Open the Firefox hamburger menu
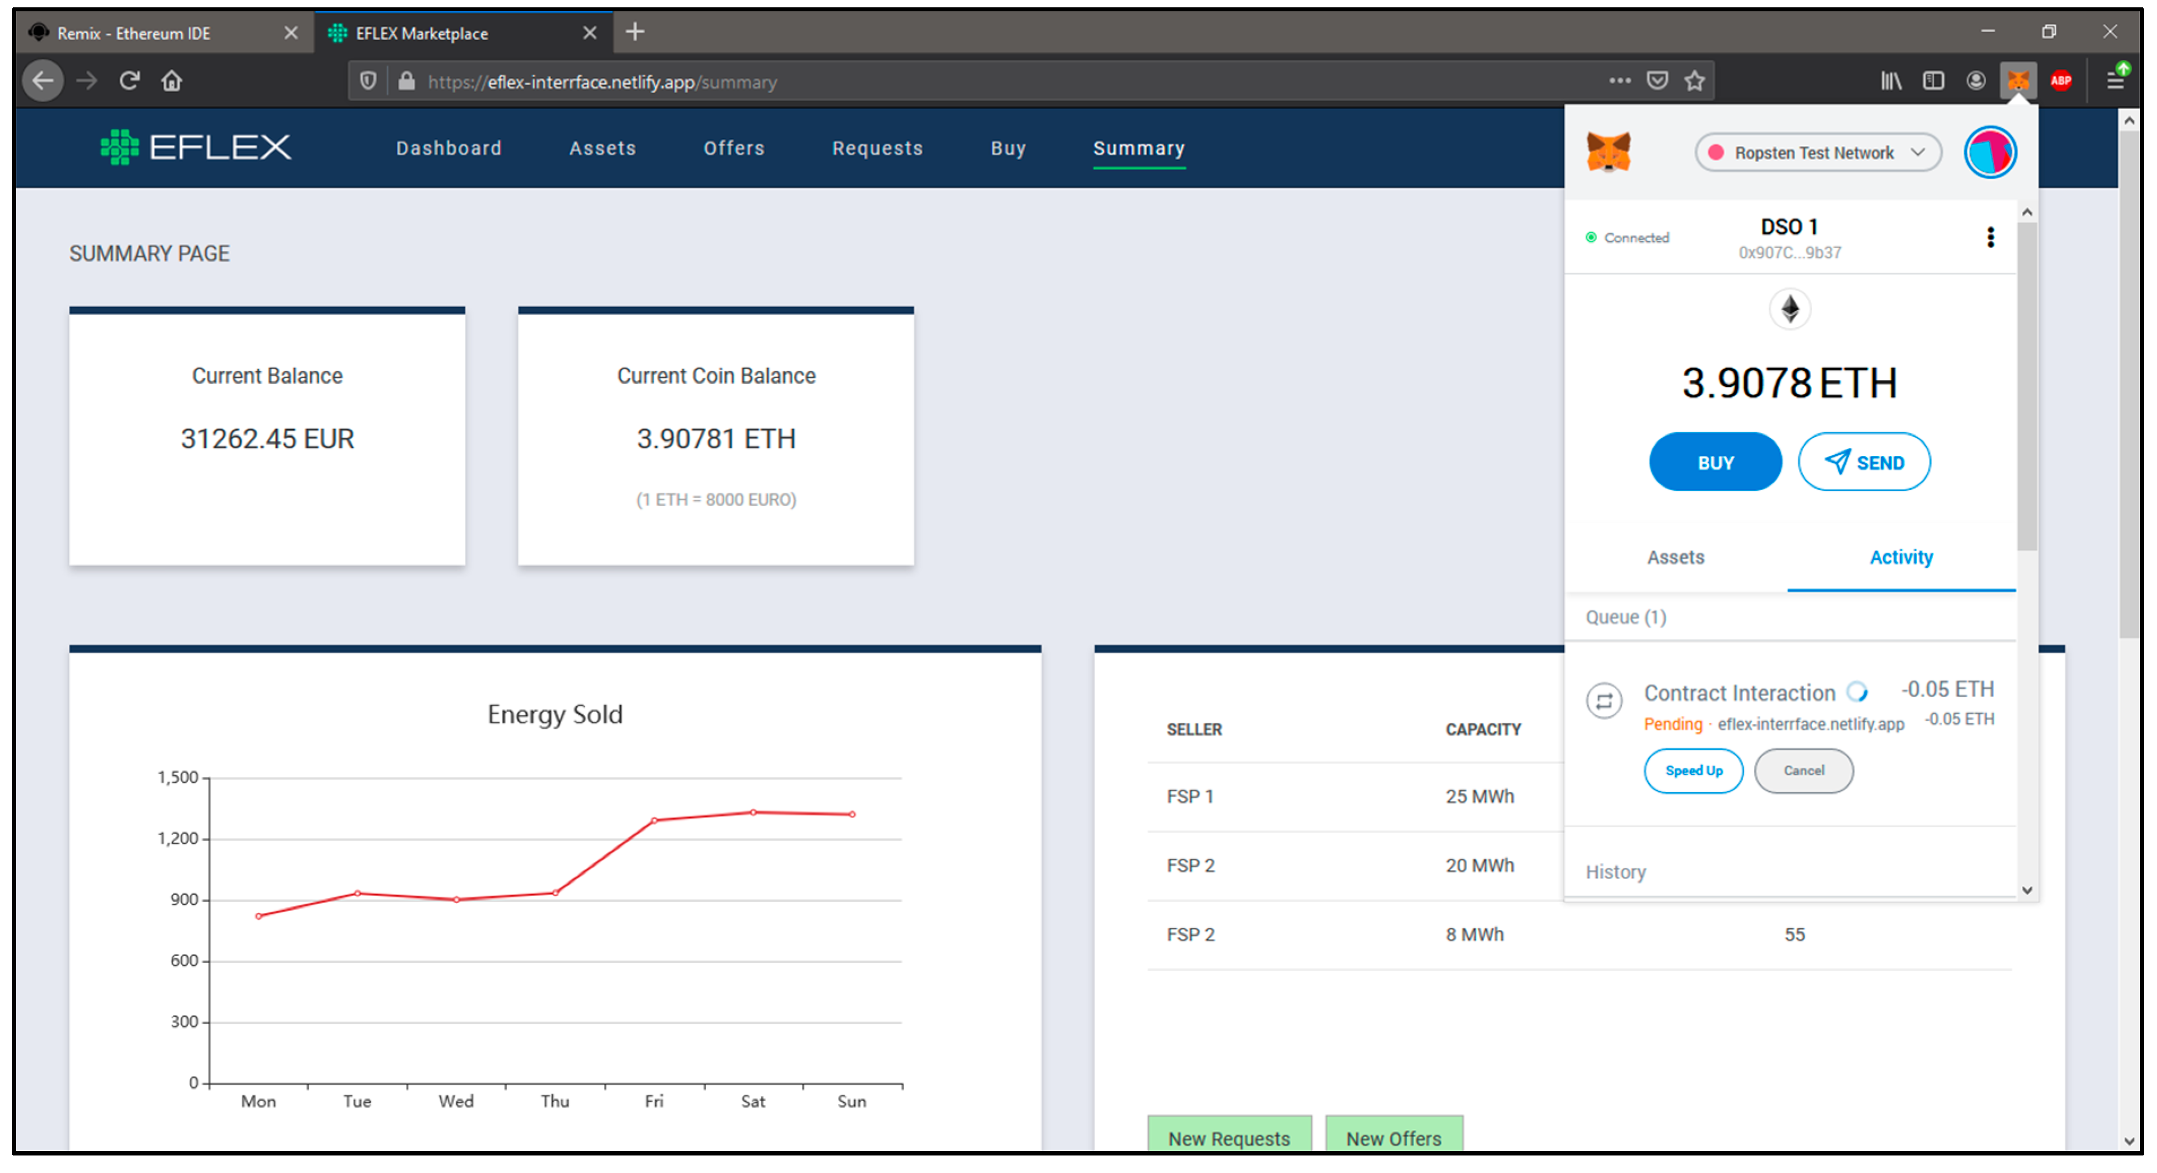Viewport: 2157px width, 1173px height. pyautogui.click(x=2115, y=81)
